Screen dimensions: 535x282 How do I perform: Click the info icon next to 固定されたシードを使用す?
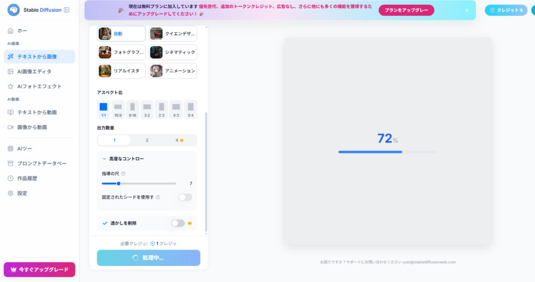click(158, 197)
